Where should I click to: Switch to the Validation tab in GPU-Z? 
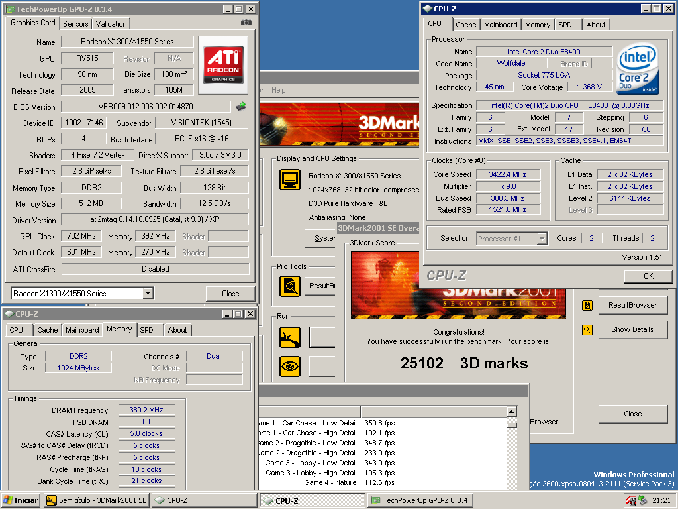pos(111,24)
